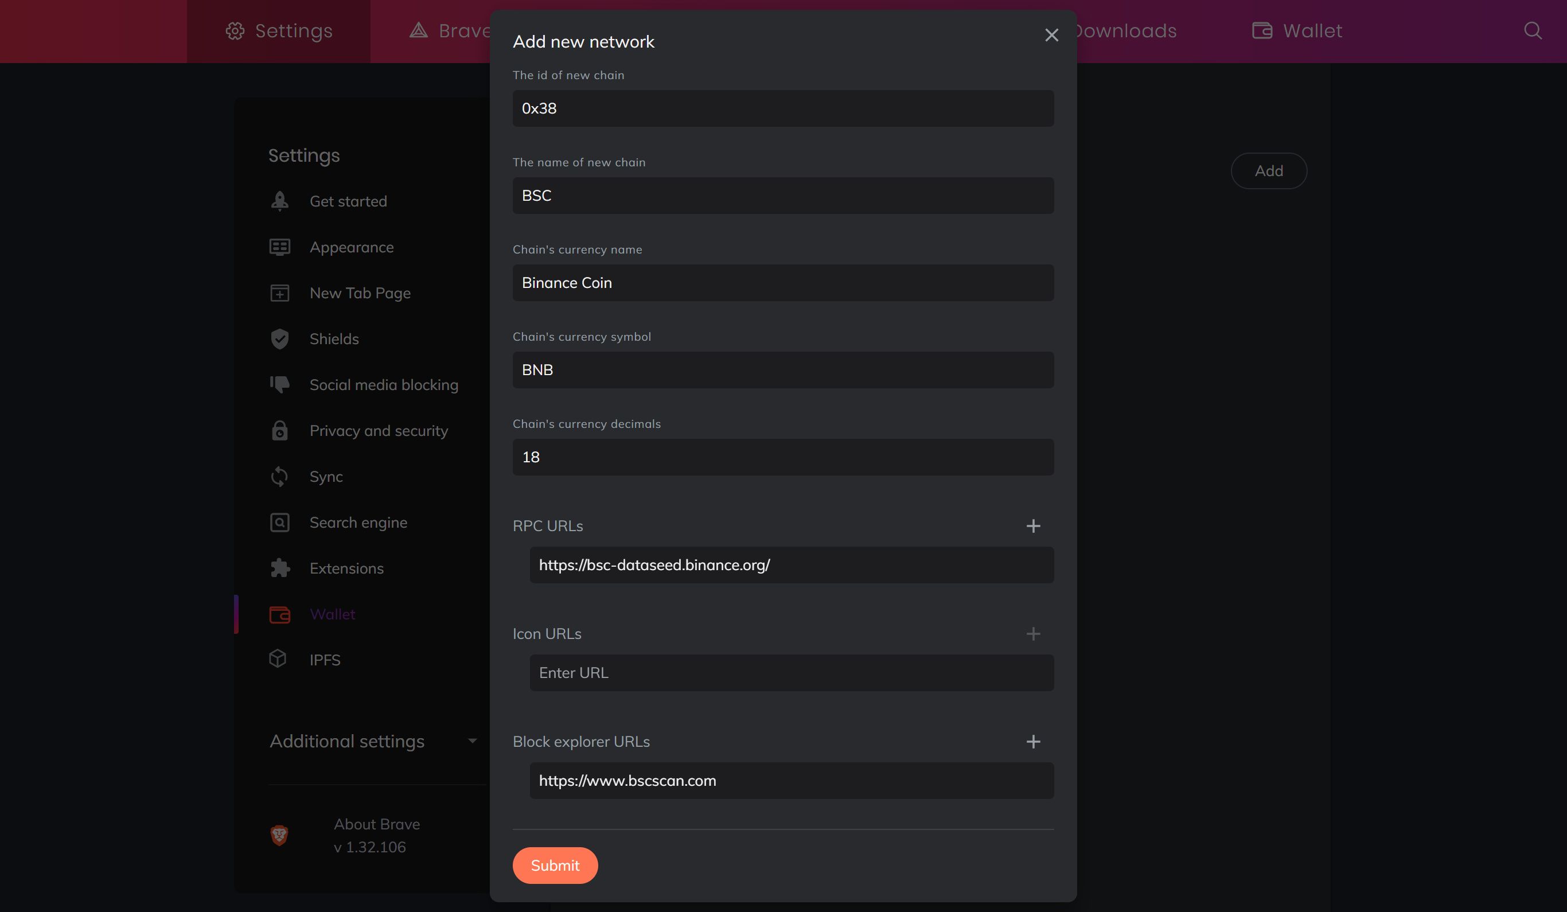Open the Wallet tab in top bar
The image size is (1567, 912).
1297,31
